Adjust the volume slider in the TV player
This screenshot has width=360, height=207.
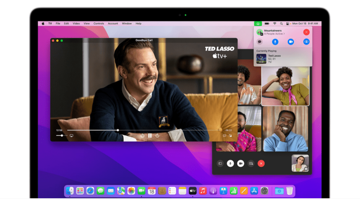(62, 136)
